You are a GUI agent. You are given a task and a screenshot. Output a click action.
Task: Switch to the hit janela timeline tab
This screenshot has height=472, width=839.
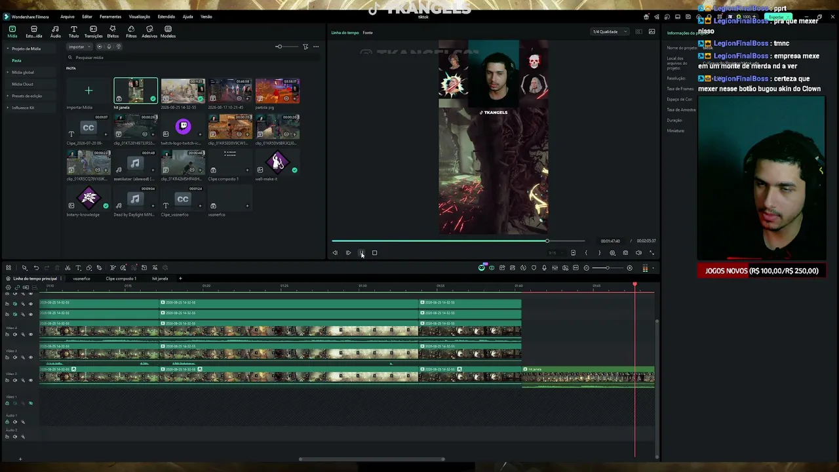click(x=160, y=279)
